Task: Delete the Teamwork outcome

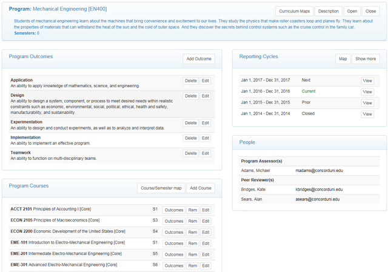Action: pyautogui.click(x=190, y=153)
